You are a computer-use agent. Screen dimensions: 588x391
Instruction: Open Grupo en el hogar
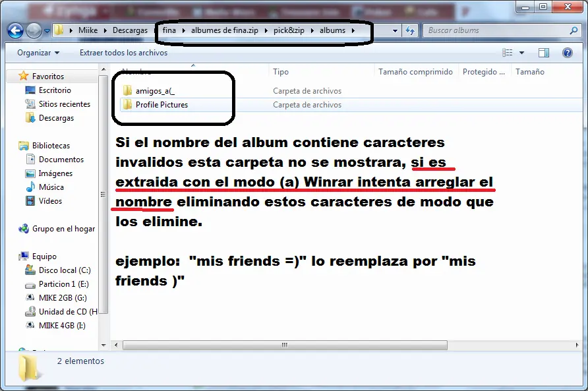coord(63,229)
